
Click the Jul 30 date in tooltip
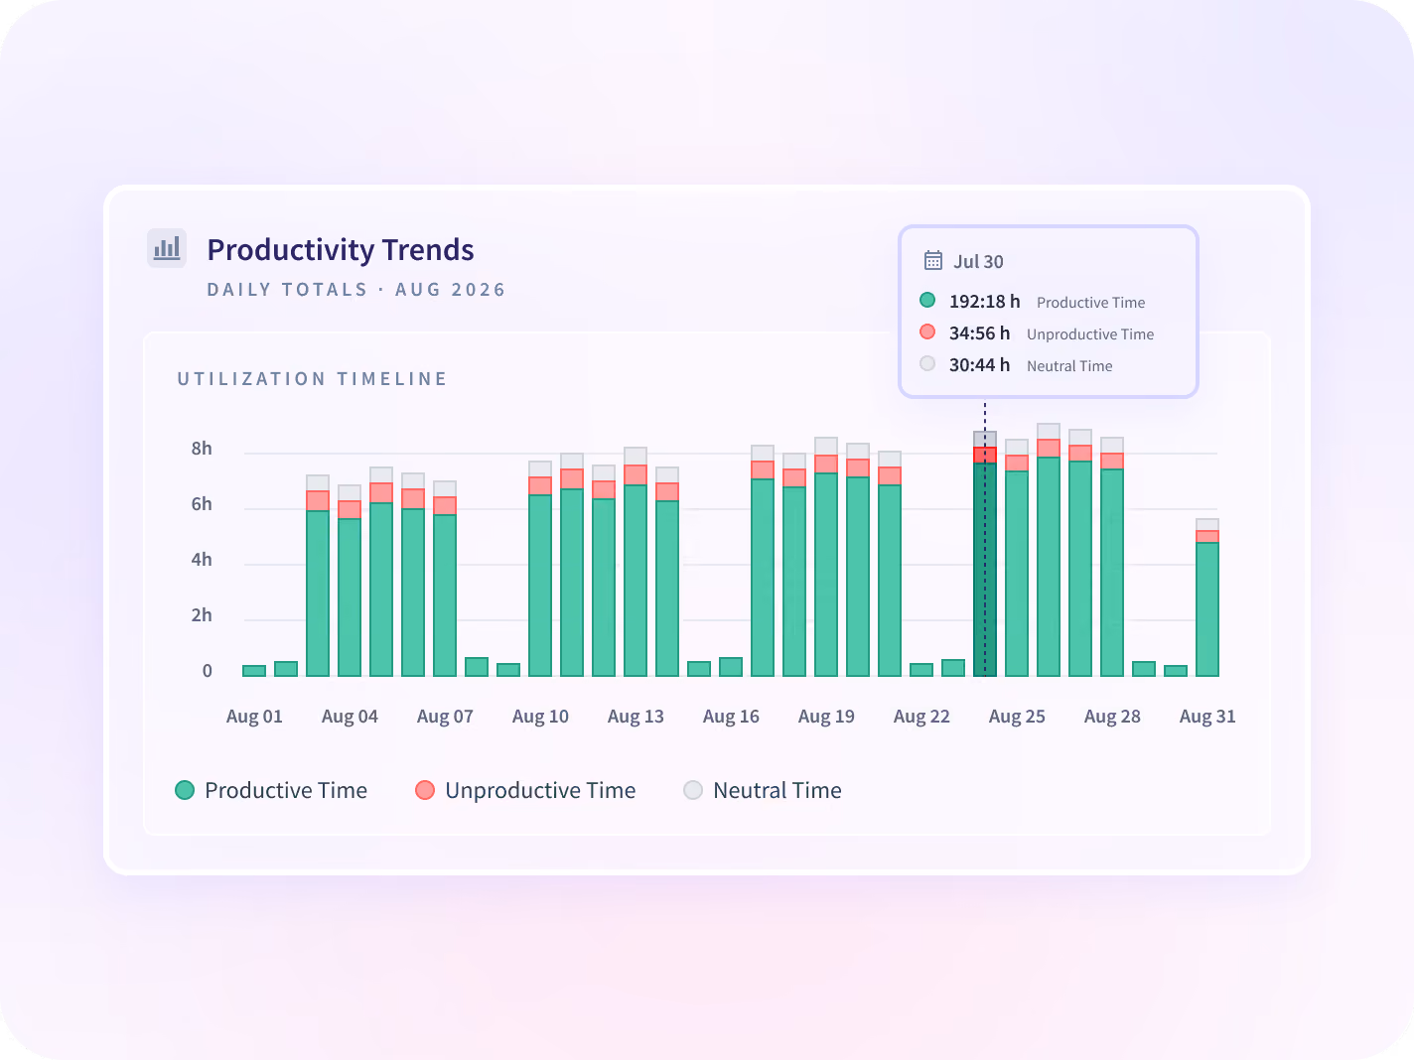[x=978, y=261]
